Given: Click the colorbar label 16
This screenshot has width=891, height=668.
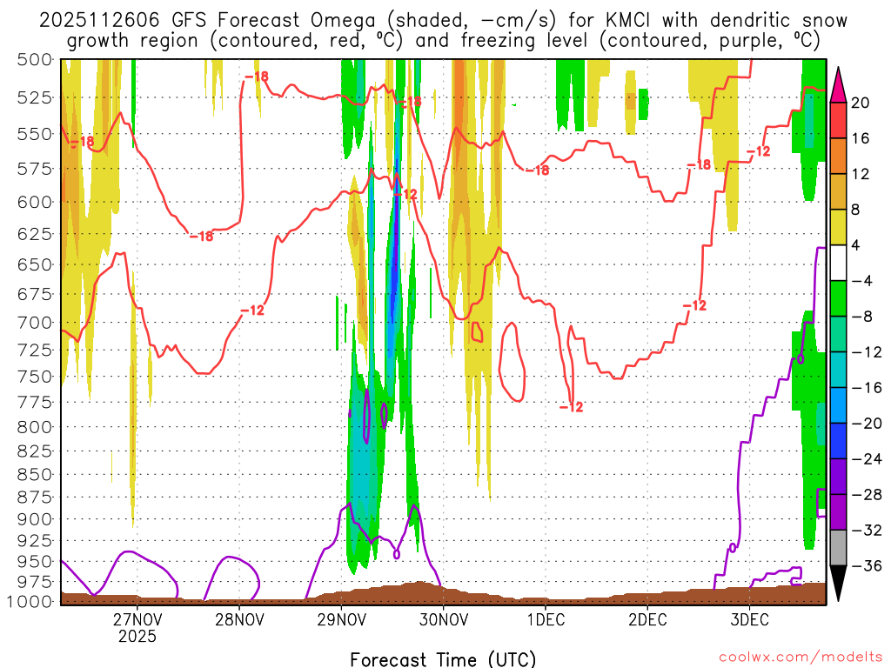Looking at the screenshot, I should (861, 138).
